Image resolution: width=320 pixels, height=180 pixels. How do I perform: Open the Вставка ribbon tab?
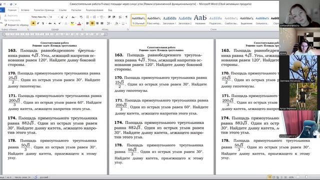click(x=25, y=10)
